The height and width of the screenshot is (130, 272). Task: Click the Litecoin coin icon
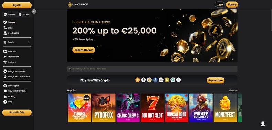[x=155, y=80]
